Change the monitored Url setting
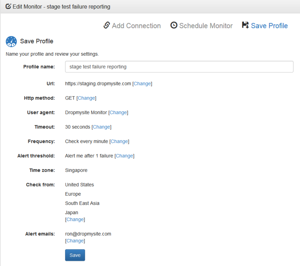Viewport: 300px width, 266px height. tap(142, 84)
